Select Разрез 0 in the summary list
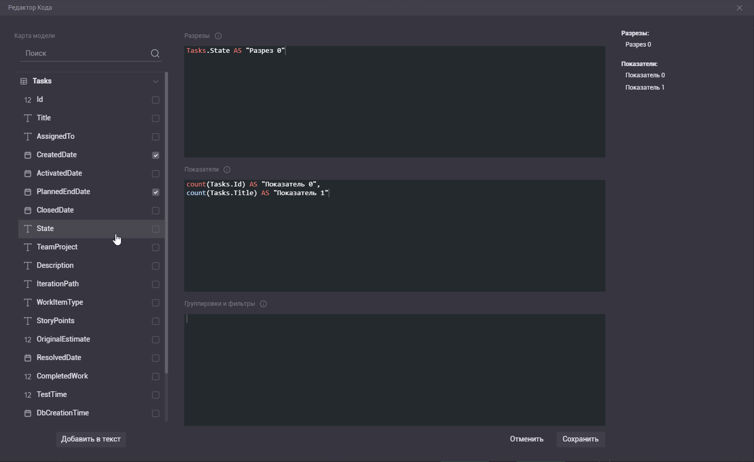 [638, 45]
